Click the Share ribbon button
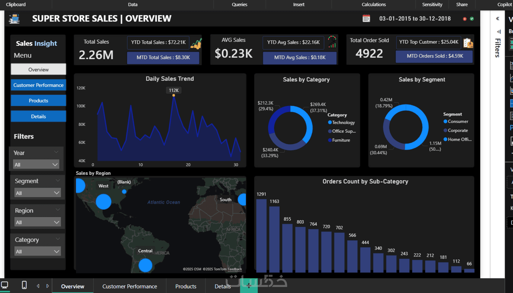This screenshot has height=293, width=513. (x=462, y=5)
